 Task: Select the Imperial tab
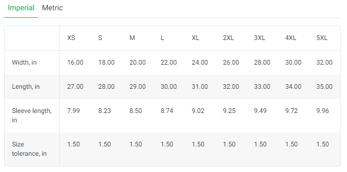[x=21, y=8]
